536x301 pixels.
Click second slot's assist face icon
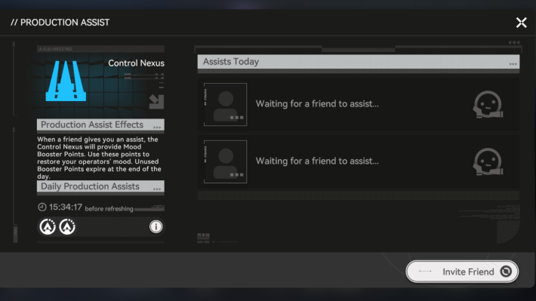488,161
